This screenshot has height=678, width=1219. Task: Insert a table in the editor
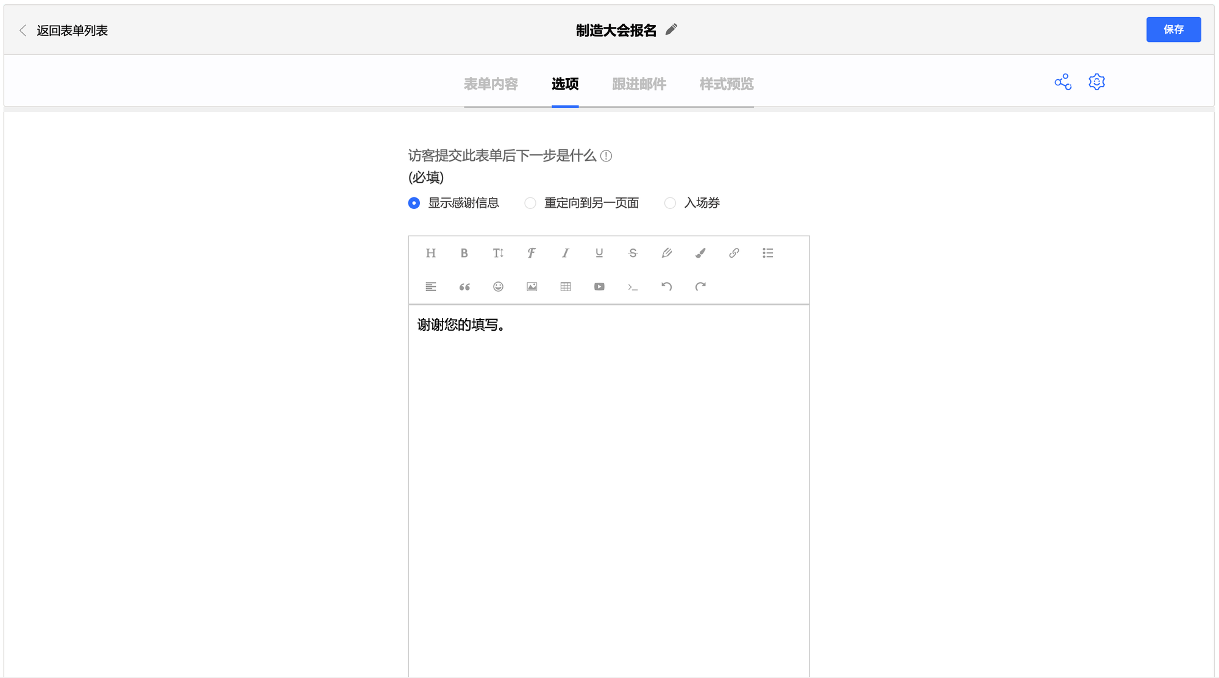(566, 286)
